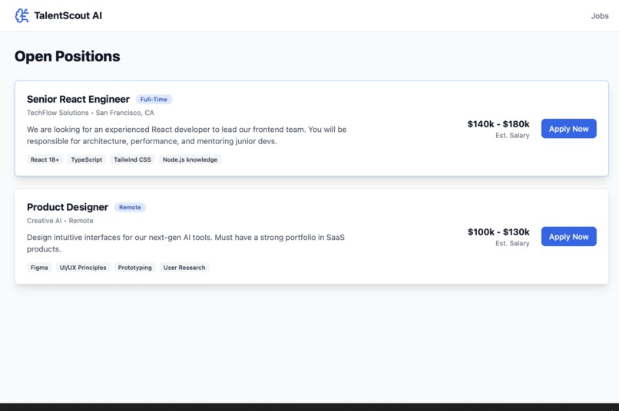The width and height of the screenshot is (619, 411).
Task: Select the React 18+ skill tag
Action: tap(45, 159)
